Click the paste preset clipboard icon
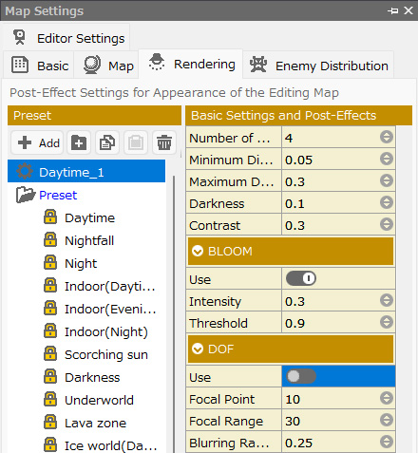The height and width of the screenshot is (453, 418). 136,142
